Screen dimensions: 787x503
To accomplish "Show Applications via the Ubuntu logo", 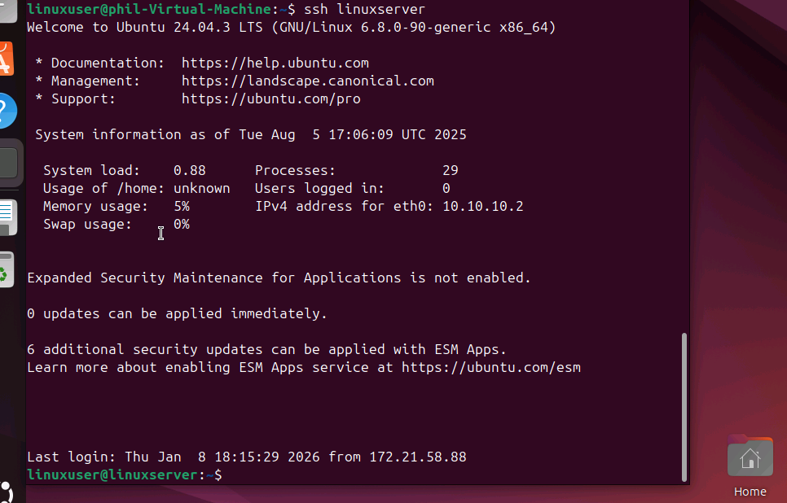I will point(7,492).
